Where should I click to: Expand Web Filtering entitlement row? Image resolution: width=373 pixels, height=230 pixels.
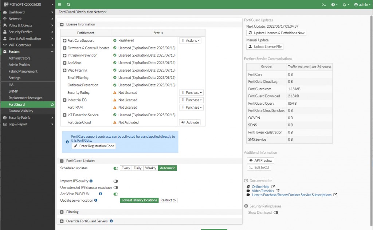pyautogui.click(x=64, y=70)
